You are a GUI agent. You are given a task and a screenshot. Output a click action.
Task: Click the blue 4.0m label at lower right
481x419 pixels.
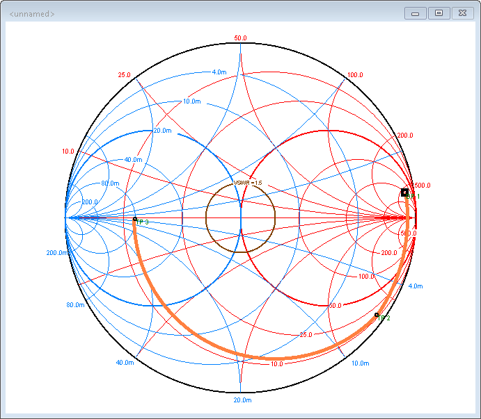coord(415,286)
